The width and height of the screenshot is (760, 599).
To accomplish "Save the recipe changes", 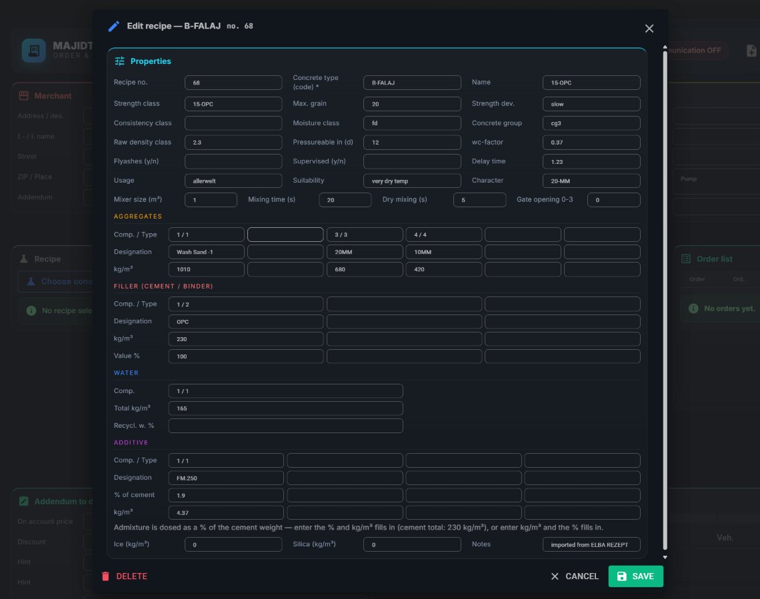I will (x=635, y=576).
